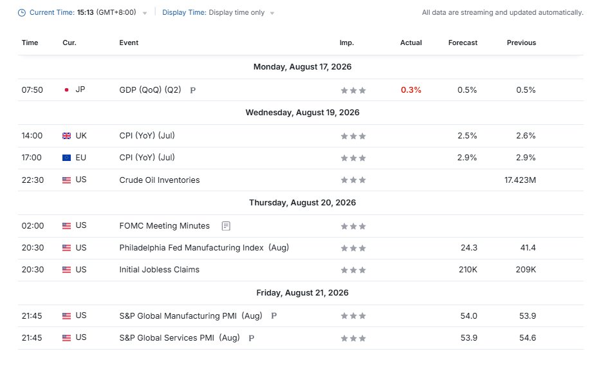
Task: Select the Actual column header
Action: click(411, 42)
